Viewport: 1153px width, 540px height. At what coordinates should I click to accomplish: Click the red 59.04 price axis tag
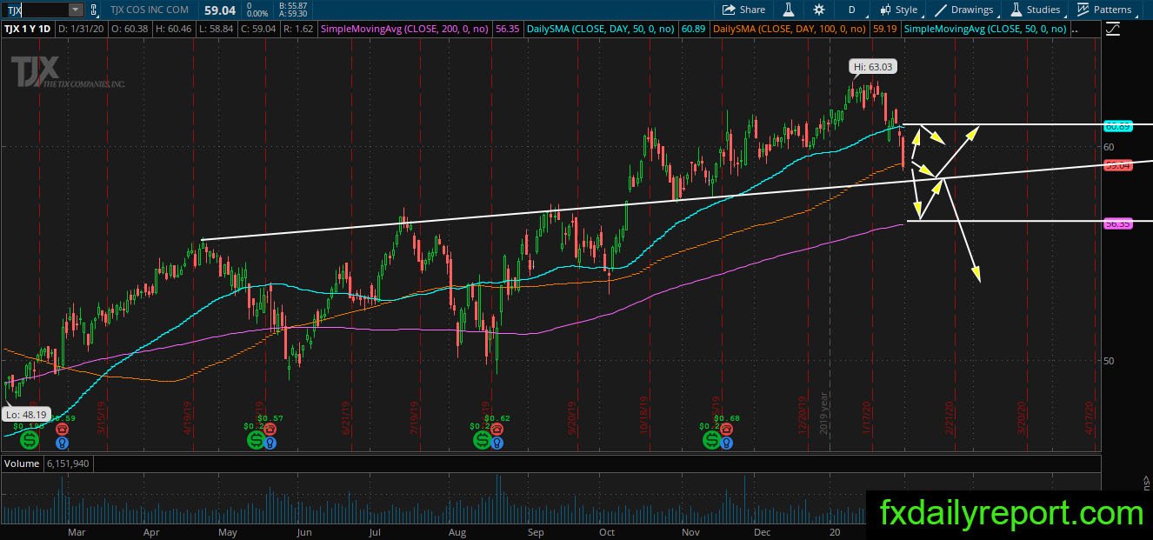click(1116, 165)
